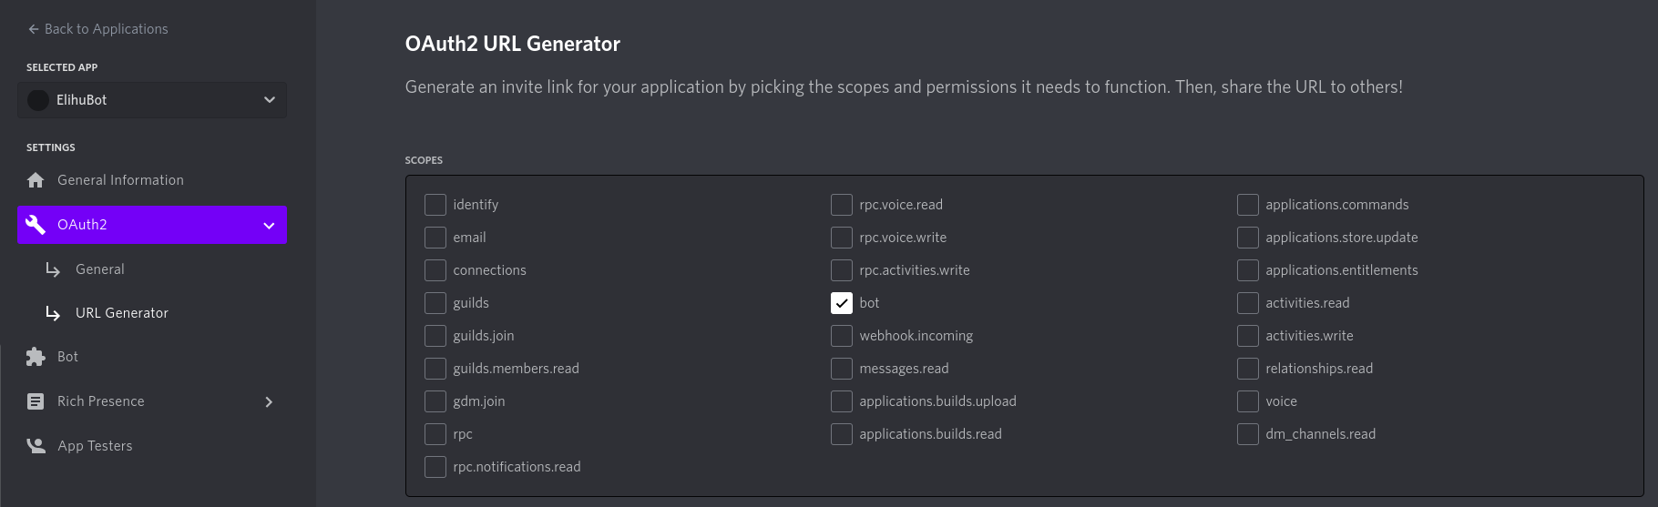Click the sub-arrow icon next to URL Generator
1658x507 pixels.
(x=53, y=313)
